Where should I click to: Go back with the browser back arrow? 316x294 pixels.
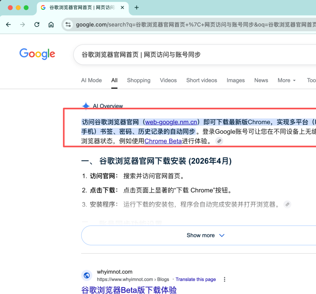(x=8, y=25)
